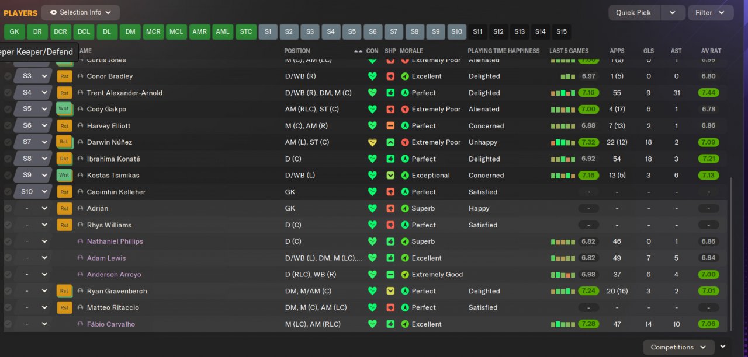Open Nathaniel Phillips player profile
This screenshot has width=748, height=357.
115,242
